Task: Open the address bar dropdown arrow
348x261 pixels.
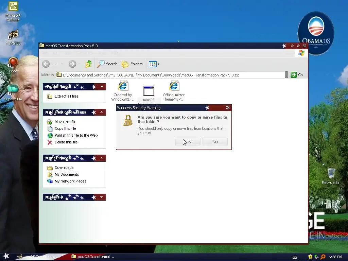Action: 286,75
